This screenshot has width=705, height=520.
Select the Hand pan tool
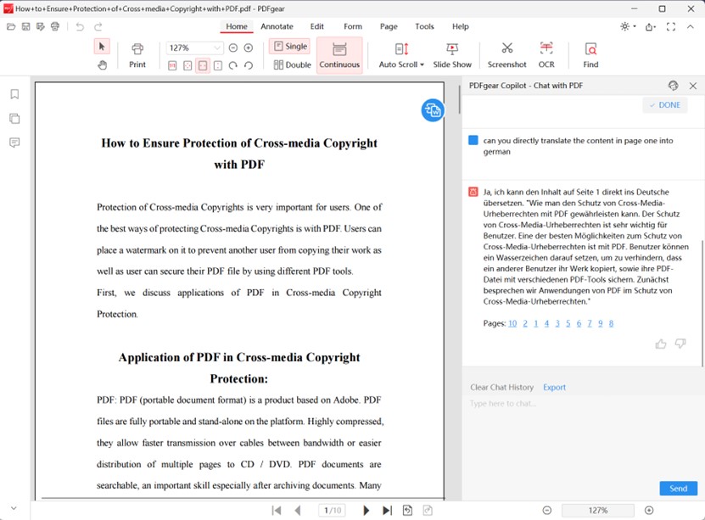pos(102,65)
